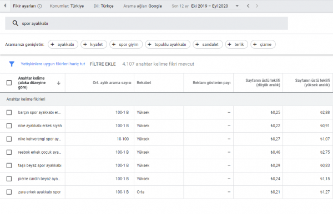Screen dimensions: 333x214
Task: Tick the select-all header checkbox
Action: [9, 83]
